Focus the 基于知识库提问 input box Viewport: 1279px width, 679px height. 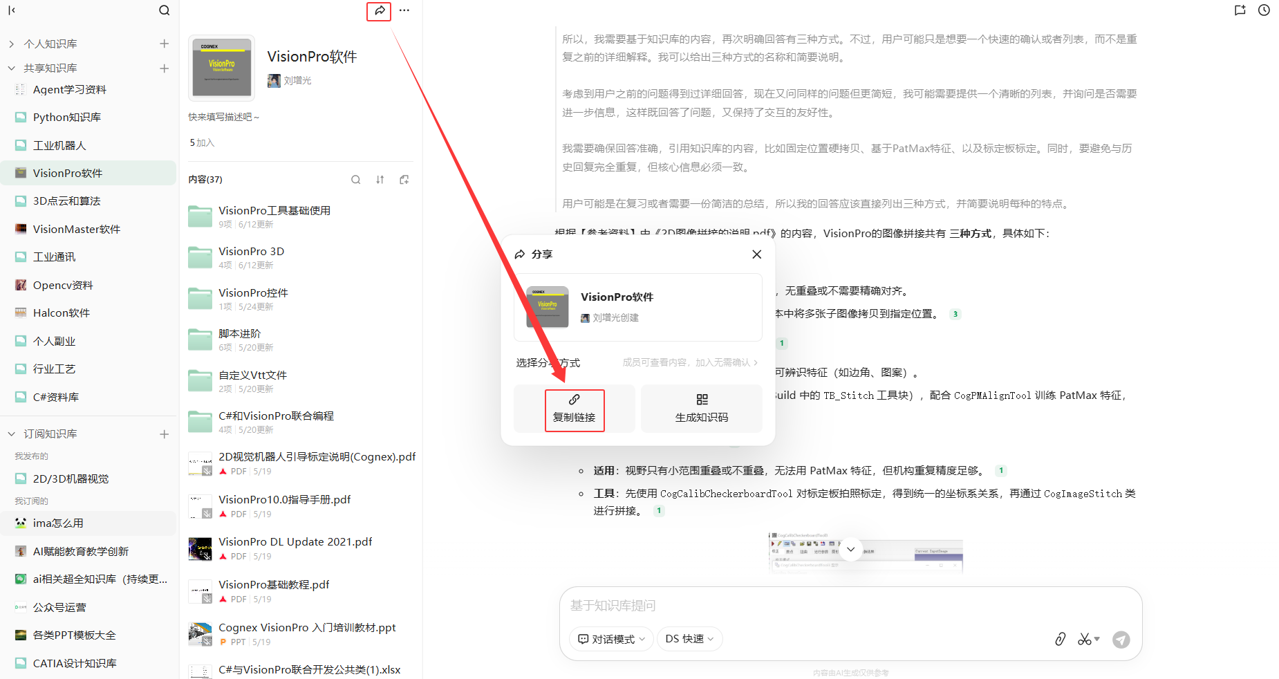click(850, 606)
